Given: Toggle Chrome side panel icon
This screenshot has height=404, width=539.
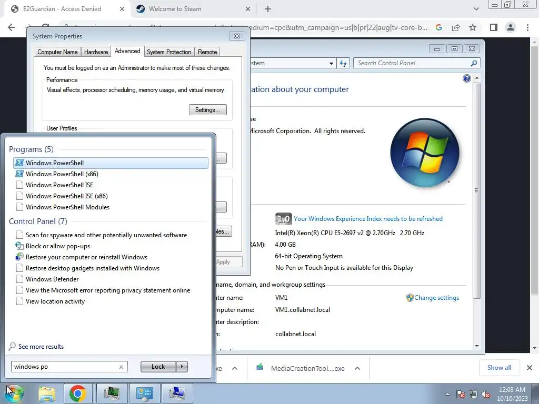Looking at the screenshot, I should click(x=494, y=27).
